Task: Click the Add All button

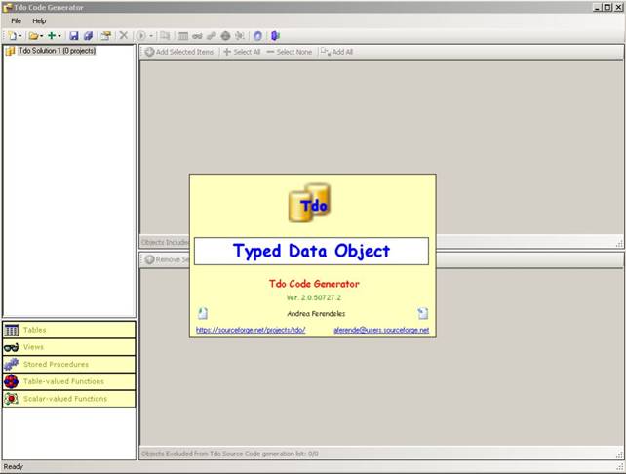Action: [x=337, y=52]
